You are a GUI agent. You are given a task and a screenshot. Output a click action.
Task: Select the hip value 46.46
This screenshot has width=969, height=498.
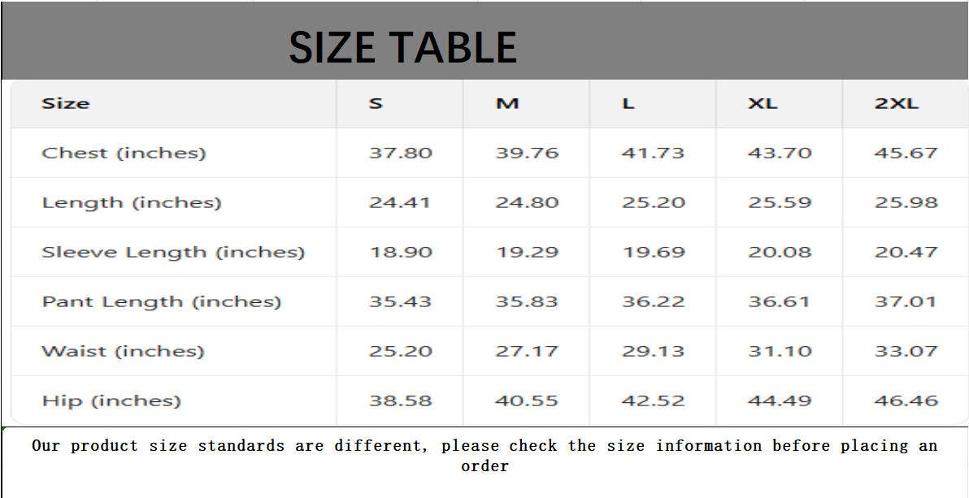906,401
